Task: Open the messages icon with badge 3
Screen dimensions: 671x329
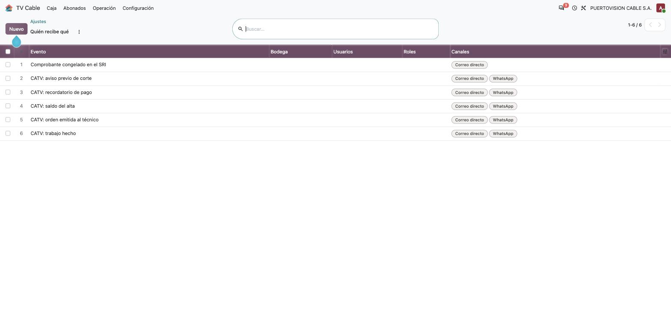Action: pyautogui.click(x=561, y=8)
